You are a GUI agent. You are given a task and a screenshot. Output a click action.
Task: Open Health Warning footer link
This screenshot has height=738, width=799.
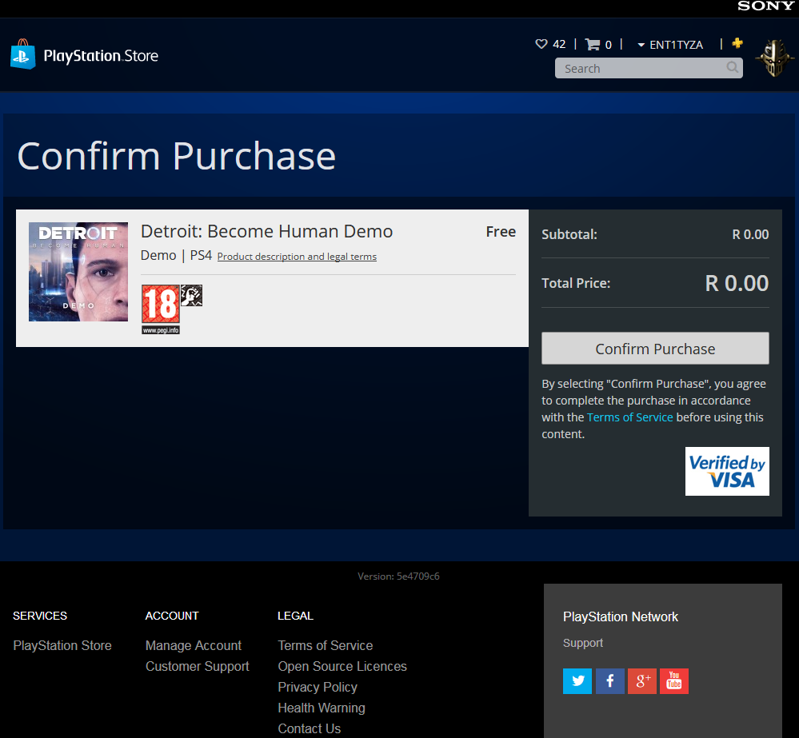pos(322,708)
